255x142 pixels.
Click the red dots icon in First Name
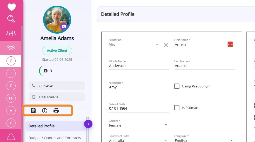[230, 44]
